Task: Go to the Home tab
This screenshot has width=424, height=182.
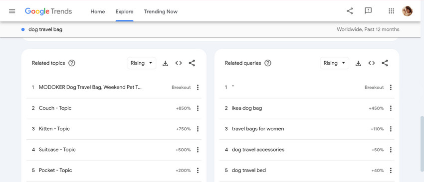Action: click(98, 11)
